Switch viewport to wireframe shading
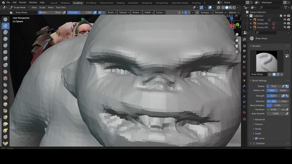The height and width of the screenshot is (164, 292). (x=223, y=8)
